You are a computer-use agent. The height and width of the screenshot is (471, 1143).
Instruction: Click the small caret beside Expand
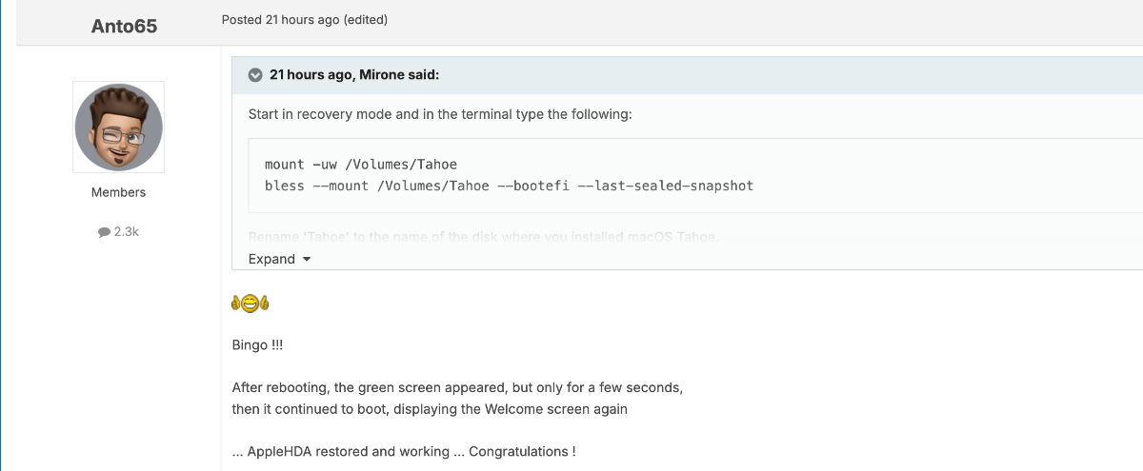(306, 260)
